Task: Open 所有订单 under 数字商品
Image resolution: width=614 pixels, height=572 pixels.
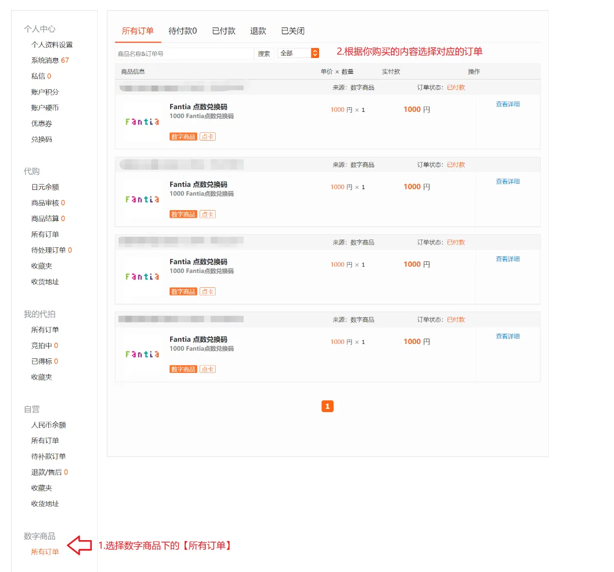Action: click(45, 552)
